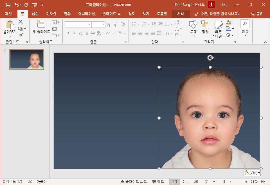Start slideshow from beginning icon
Viewport: 270px width, 185px height.
35,5
